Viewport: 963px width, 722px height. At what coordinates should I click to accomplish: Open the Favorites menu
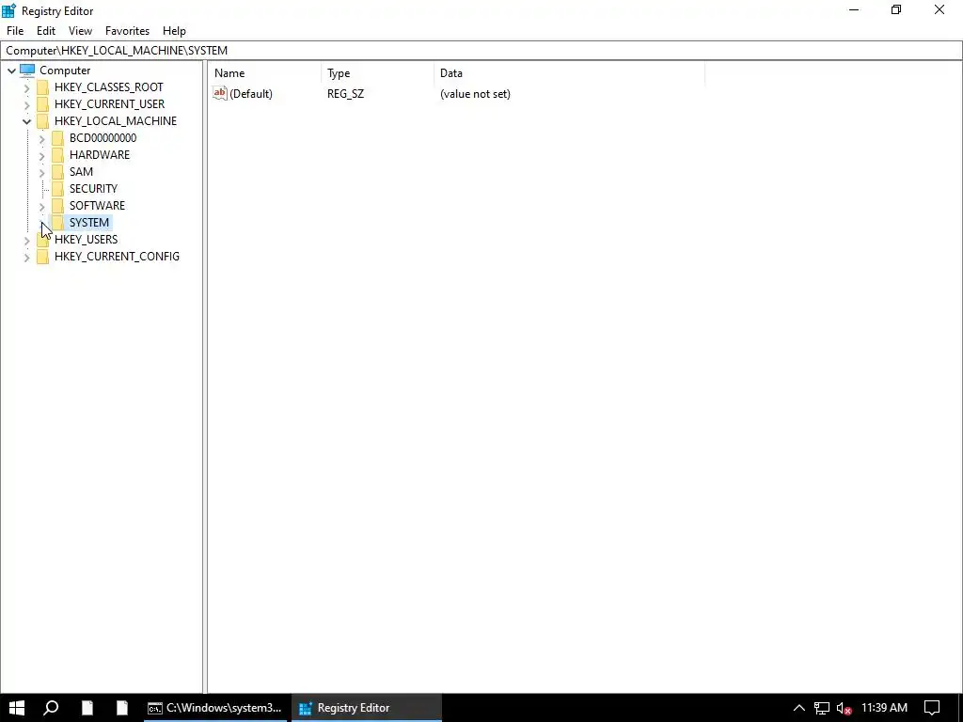pos(127,31)
